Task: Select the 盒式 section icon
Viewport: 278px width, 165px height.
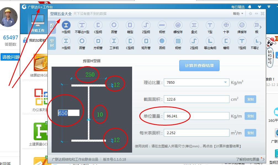Action: [x=194, y=25]
